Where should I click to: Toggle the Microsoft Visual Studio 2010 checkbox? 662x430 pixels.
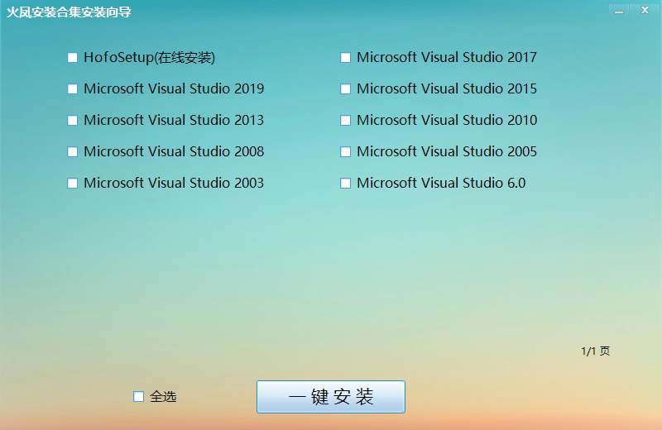(x=346, y=121)
